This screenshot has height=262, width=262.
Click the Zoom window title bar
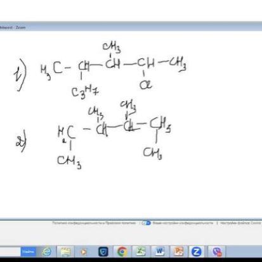point(131,27)
